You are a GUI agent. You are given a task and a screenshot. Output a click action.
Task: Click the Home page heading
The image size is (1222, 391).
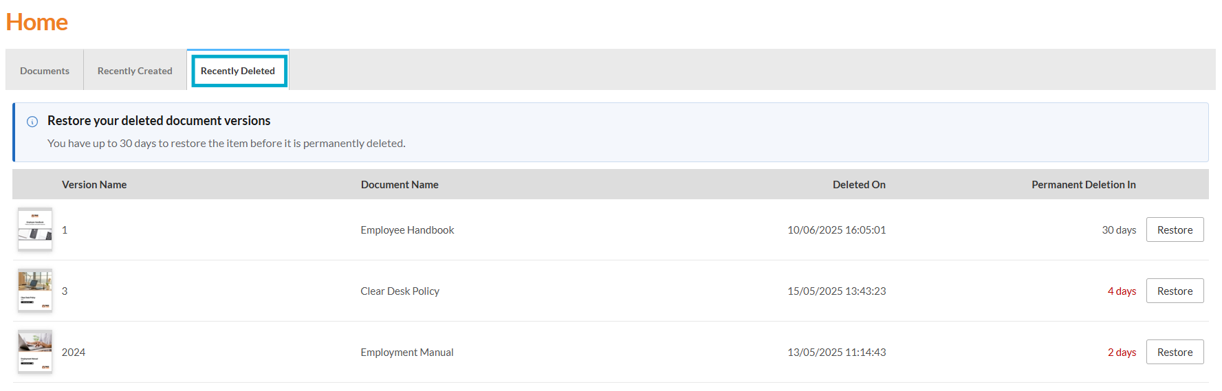point(37,22)
